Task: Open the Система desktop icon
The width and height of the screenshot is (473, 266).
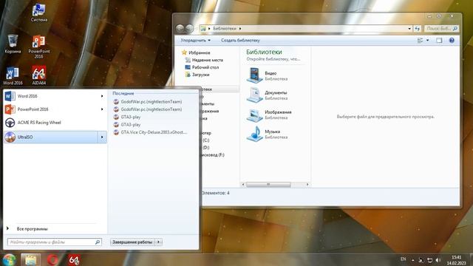Action: [39, 13]
